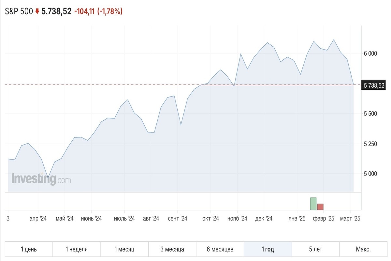Click the Investing.com watermark logo
This screenshot has height=261, width=391.
pyautogui.click(x=41, y=178)
